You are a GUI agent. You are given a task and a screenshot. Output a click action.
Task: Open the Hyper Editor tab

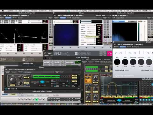[x=56, y=95]
